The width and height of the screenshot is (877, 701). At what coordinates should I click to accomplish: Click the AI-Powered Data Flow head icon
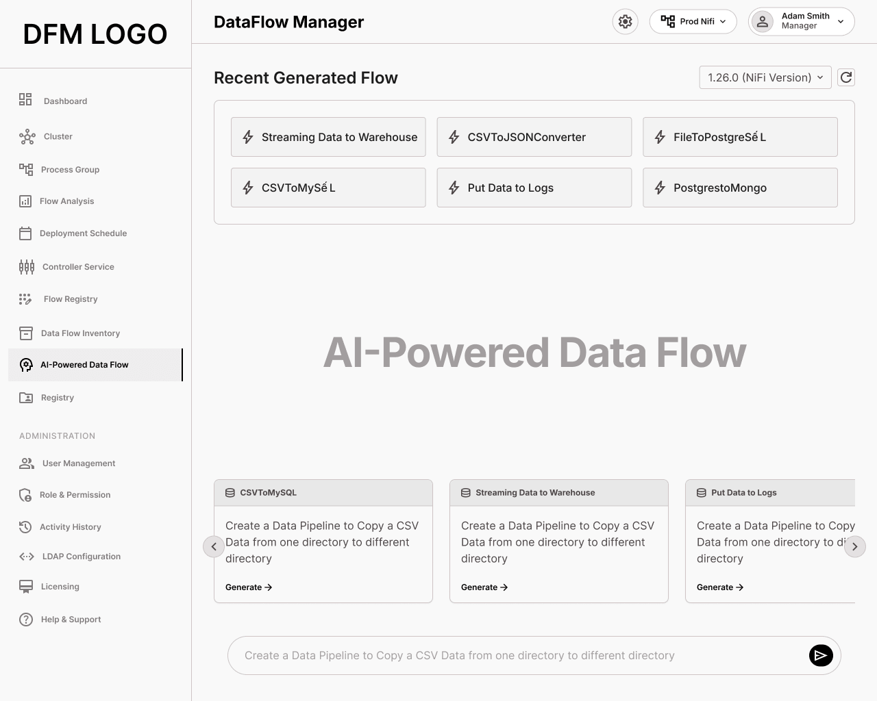pyautogui.click(x=26, y=365)
